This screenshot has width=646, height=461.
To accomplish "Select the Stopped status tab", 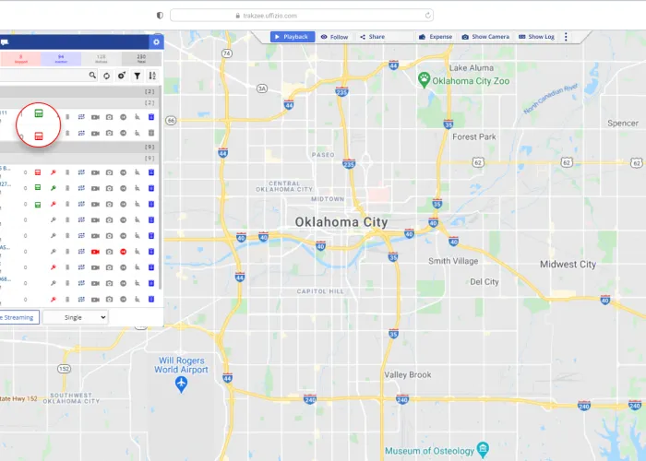I will pos(18,59).
